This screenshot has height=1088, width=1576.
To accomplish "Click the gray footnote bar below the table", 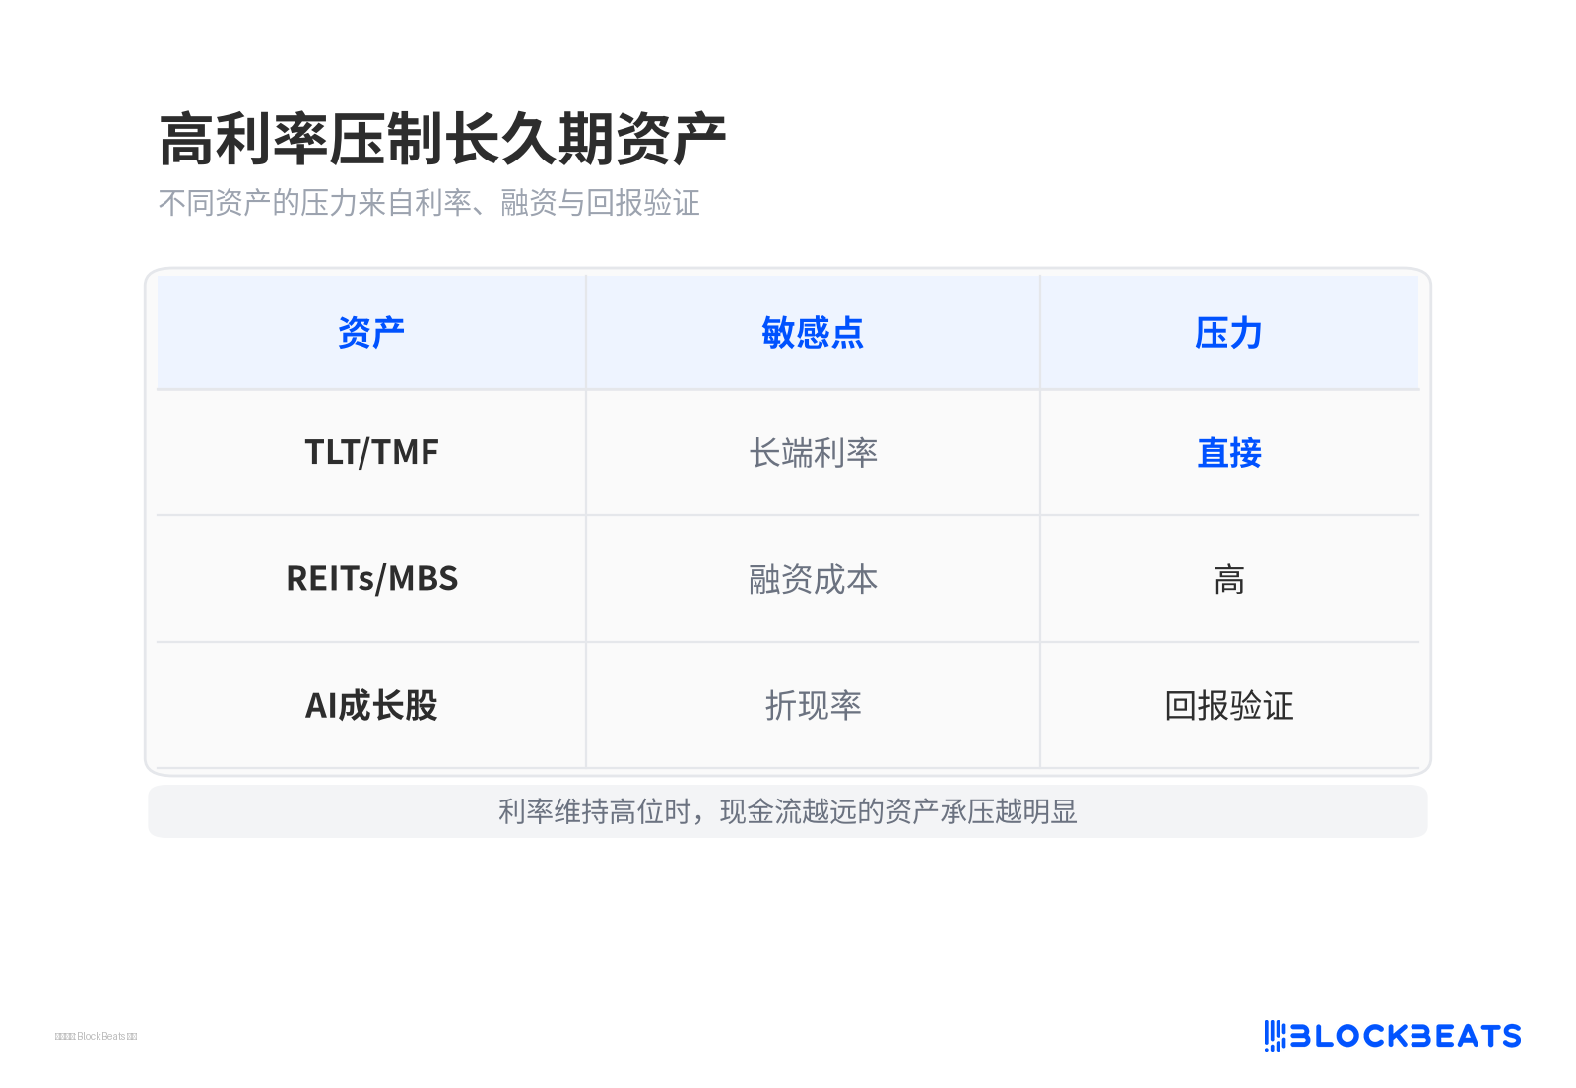I will pos(788,811).
